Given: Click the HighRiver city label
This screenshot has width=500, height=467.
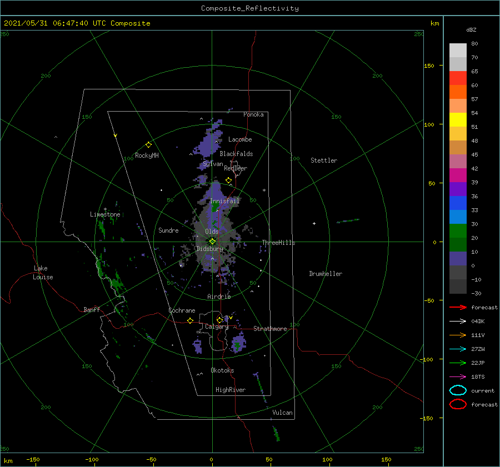Looking at the screenshot, I should click(x=231, y=390).
